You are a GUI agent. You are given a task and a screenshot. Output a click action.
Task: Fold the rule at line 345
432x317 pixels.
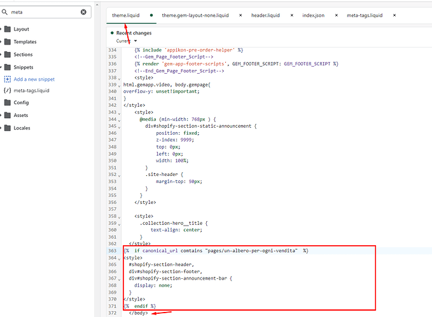120,127
